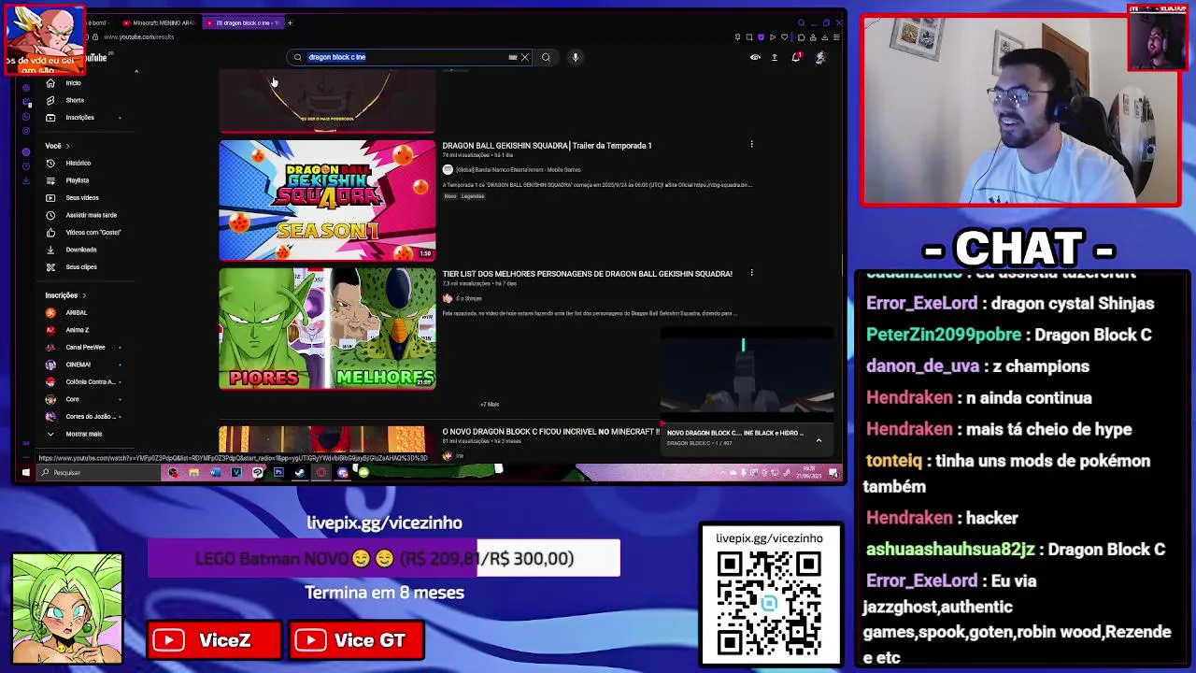Screen dimensions: 1196x673
Task: Click the YouTube search input field
Action: [x=411, y=57]
